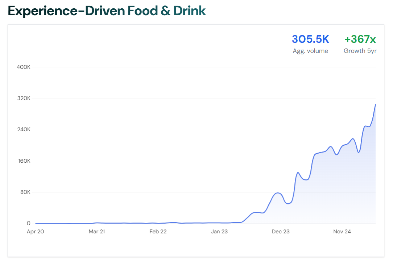Screen dimensions: 393x262
Task: Click the highest peak of the trend line
Action: [x=376, y=105]
